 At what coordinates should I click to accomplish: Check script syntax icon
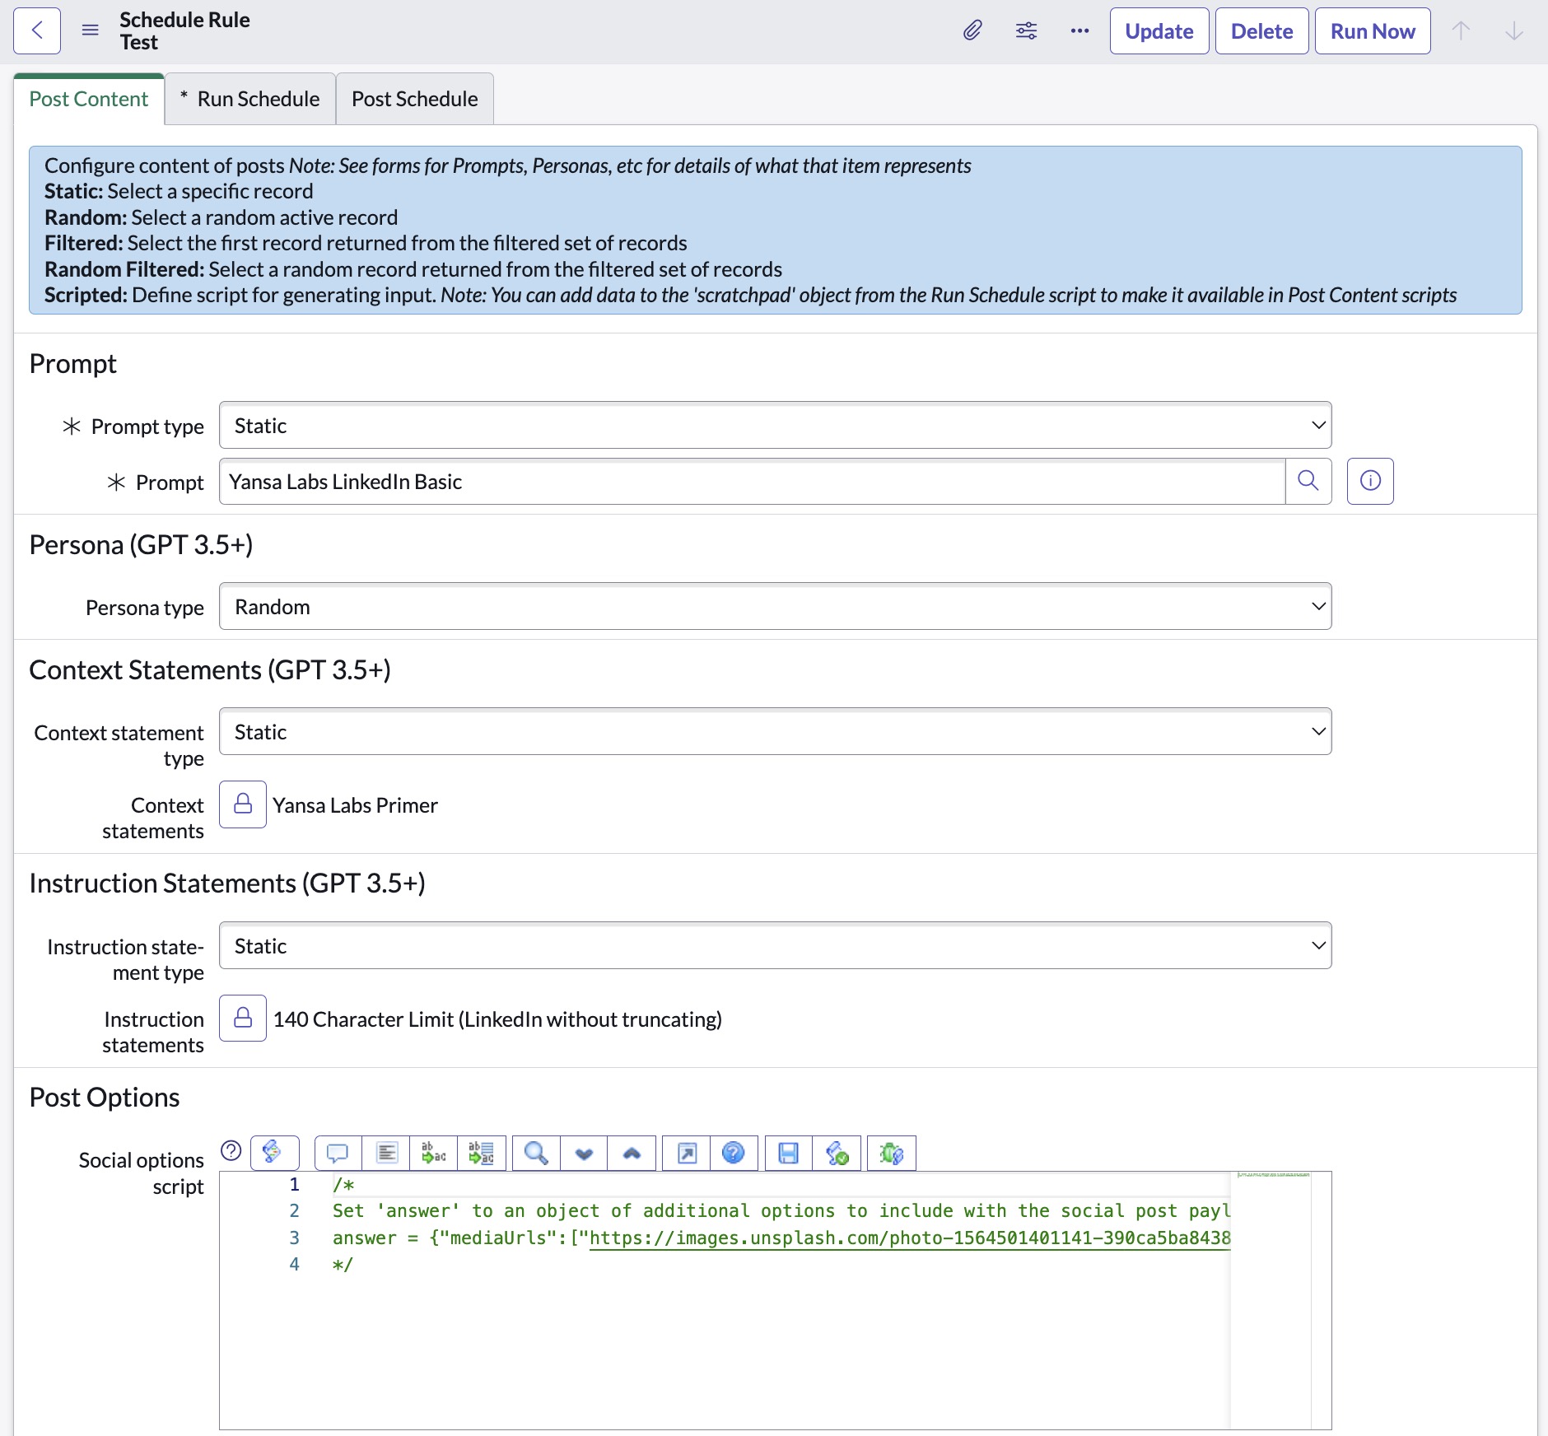pos(837,1154)
